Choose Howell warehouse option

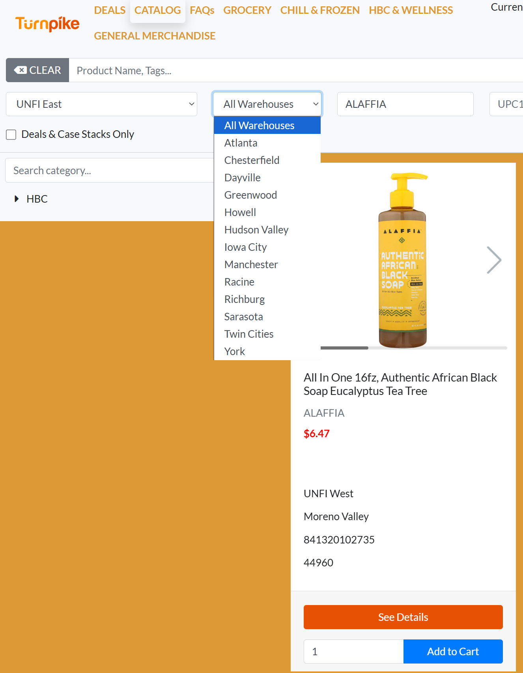(x=267, y=212)
